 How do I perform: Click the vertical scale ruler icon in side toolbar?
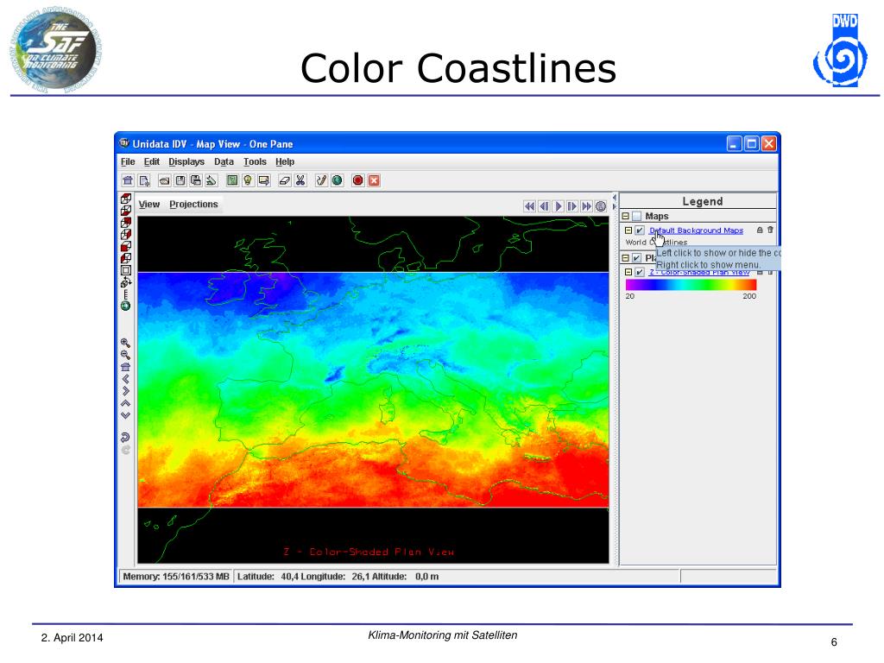(126, 294)
